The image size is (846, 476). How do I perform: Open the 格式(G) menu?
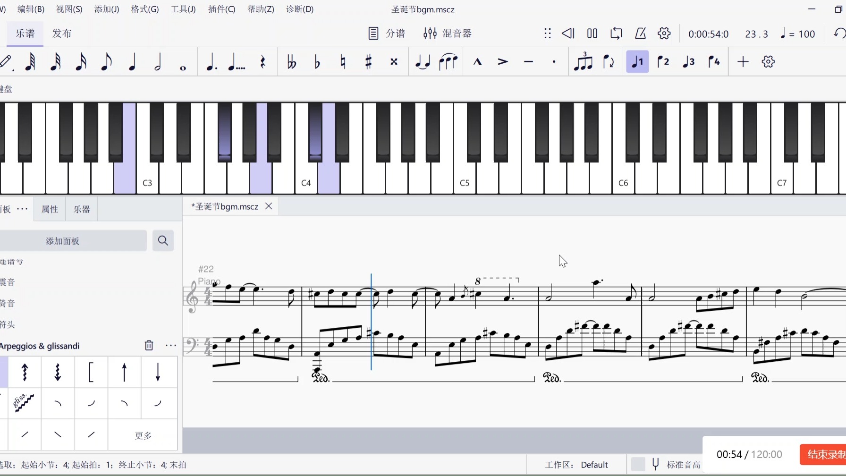(145, 9)
